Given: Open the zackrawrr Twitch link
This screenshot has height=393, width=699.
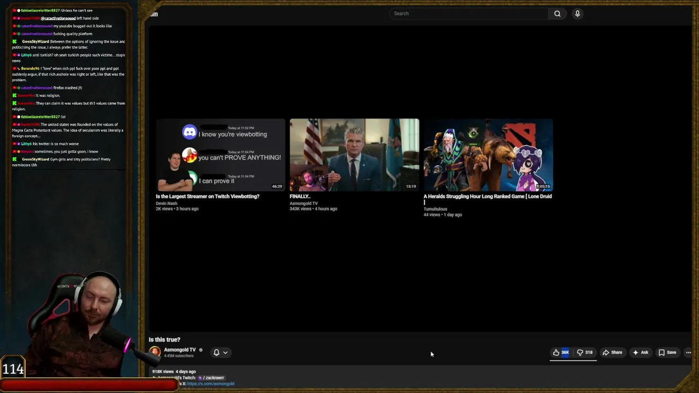Looking at the screenshot, I should 211,378.
